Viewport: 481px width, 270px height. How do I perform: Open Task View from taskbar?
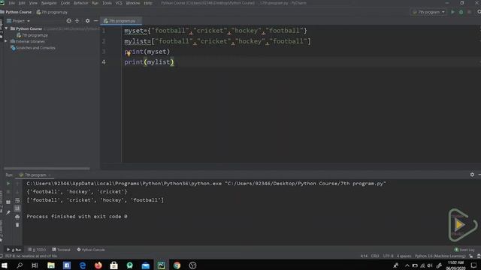point(35,265)
